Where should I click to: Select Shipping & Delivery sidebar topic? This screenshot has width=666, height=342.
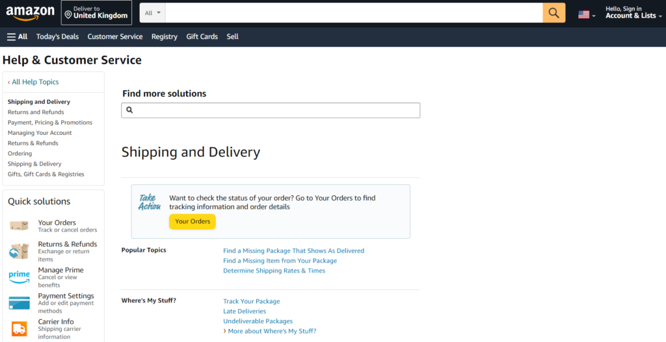pos(34,164)
